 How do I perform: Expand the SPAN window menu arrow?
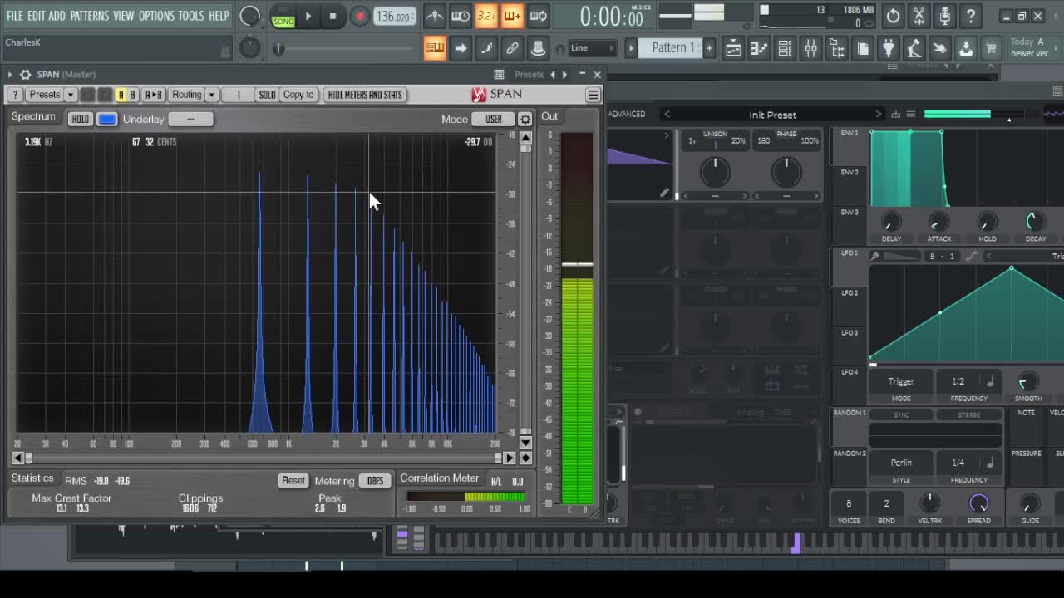[x=10, y=75]
